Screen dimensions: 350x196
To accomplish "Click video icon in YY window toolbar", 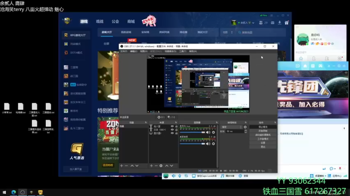I will tap(297, 66).
